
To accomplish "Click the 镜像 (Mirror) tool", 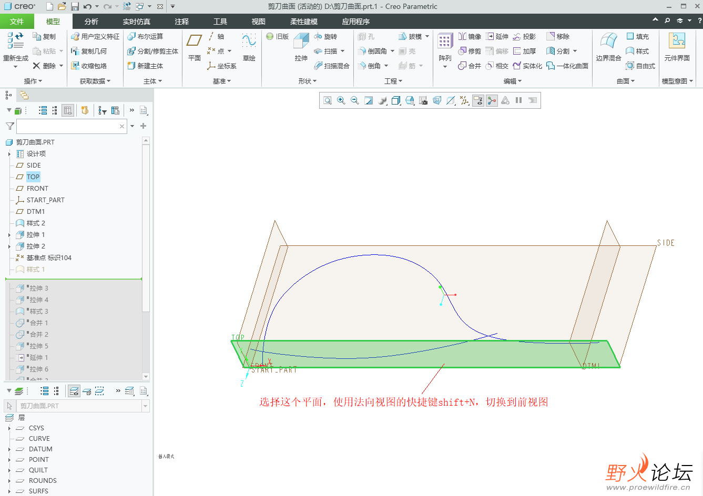I will click(470, 36).
